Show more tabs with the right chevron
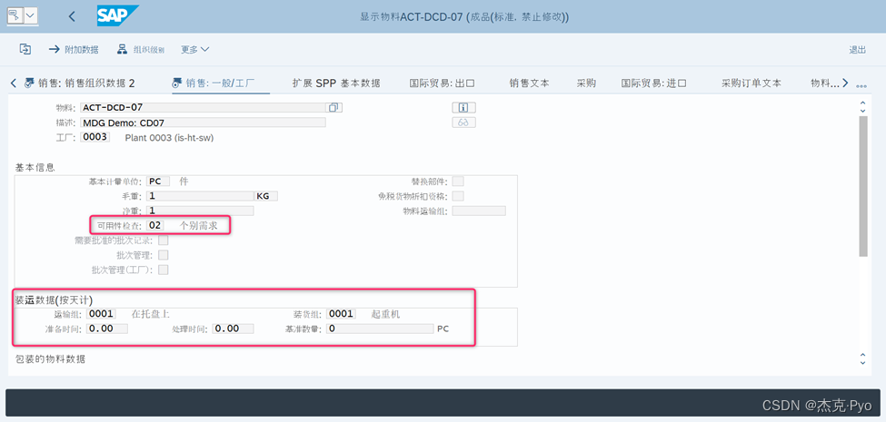Image resolution: width=886 pixels, height=422 pixels. tap(845, 83)
